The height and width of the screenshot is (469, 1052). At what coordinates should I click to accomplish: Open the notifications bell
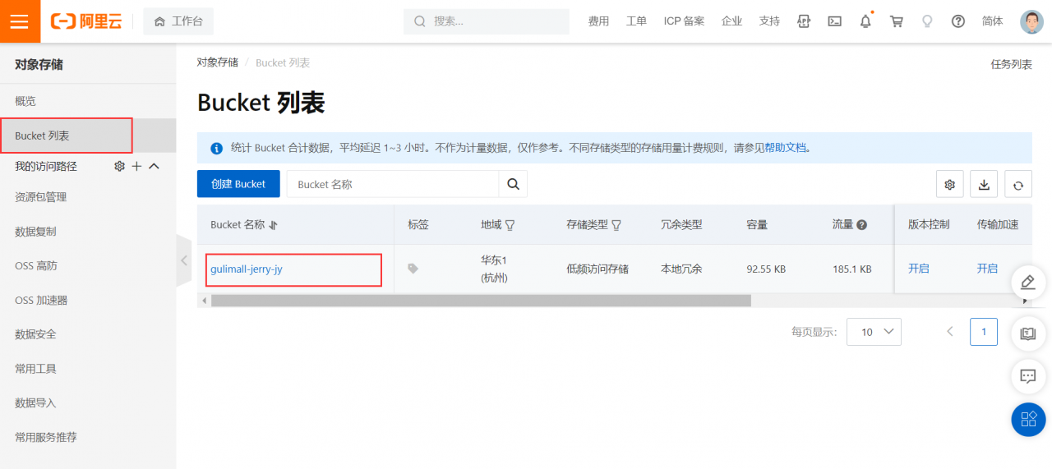(865, 21)
